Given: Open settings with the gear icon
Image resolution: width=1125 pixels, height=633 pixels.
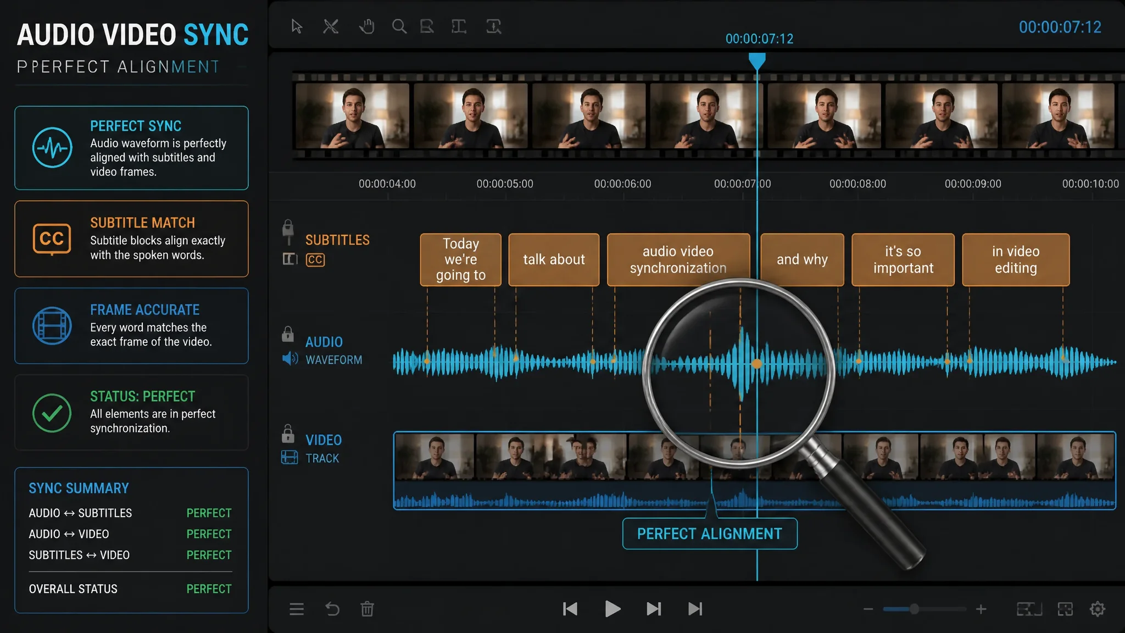Looking at the screenshot, I should [1098, 609].
